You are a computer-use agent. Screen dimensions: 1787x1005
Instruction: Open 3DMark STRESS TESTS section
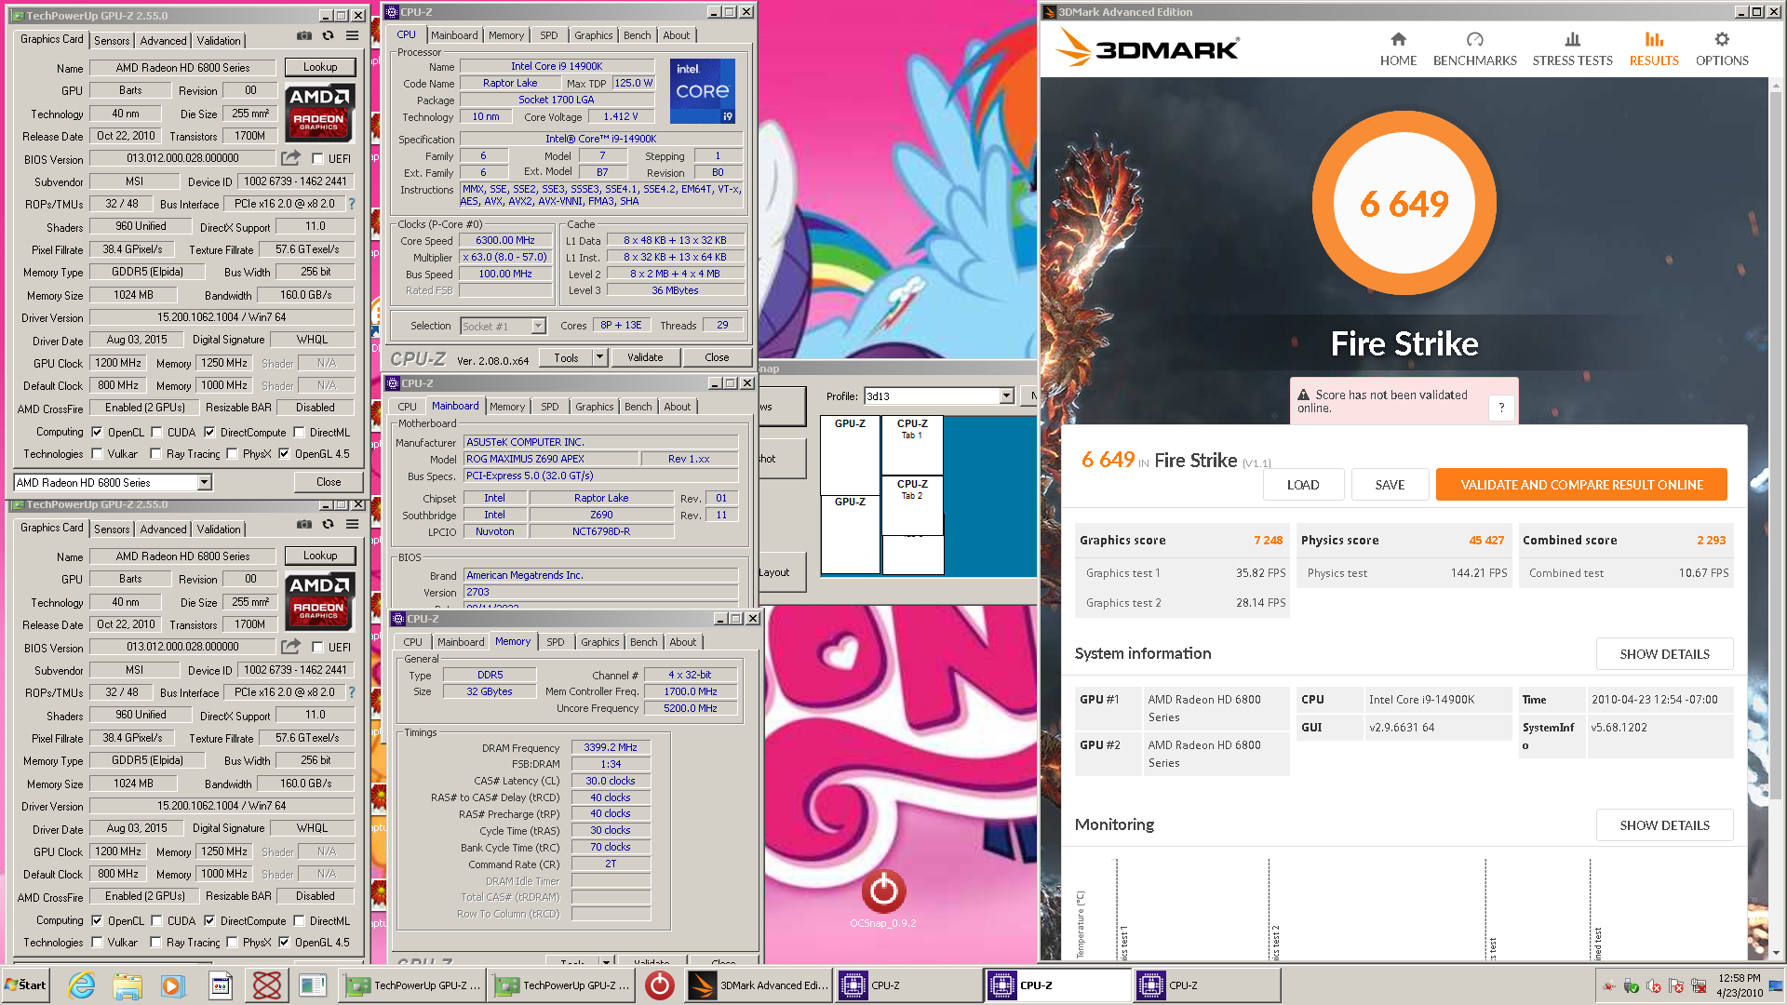[1572, 49]
